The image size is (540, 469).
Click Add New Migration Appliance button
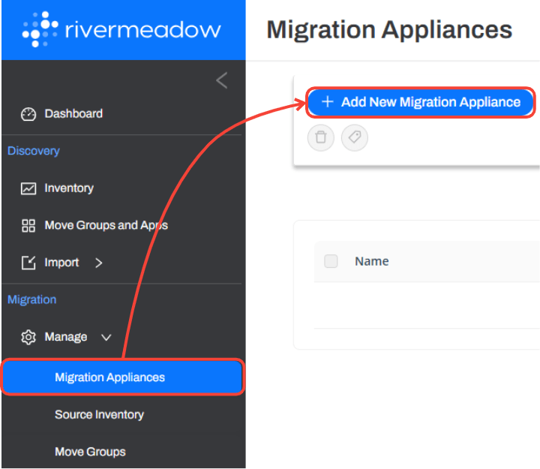point(421,102)
